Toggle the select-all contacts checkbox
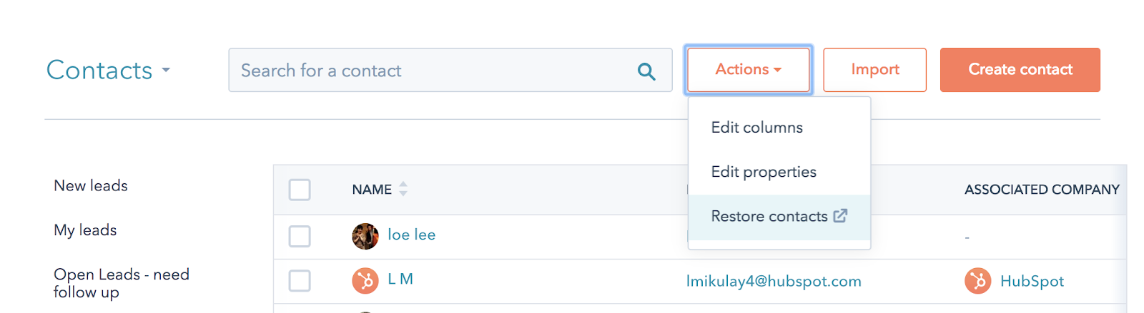The image size is (1144, 313). coord(300,190)
